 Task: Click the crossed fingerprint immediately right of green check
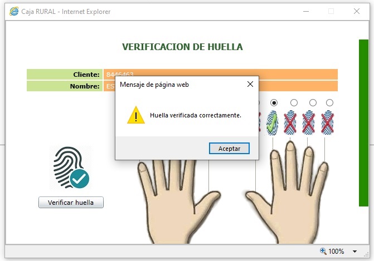pyautogui.click(x=290, y=122)
